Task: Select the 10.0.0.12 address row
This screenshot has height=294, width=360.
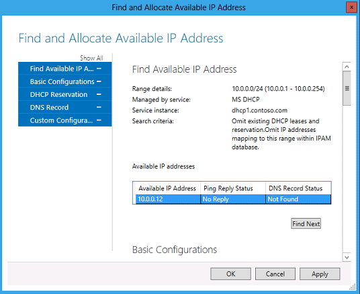Action: 233,199
